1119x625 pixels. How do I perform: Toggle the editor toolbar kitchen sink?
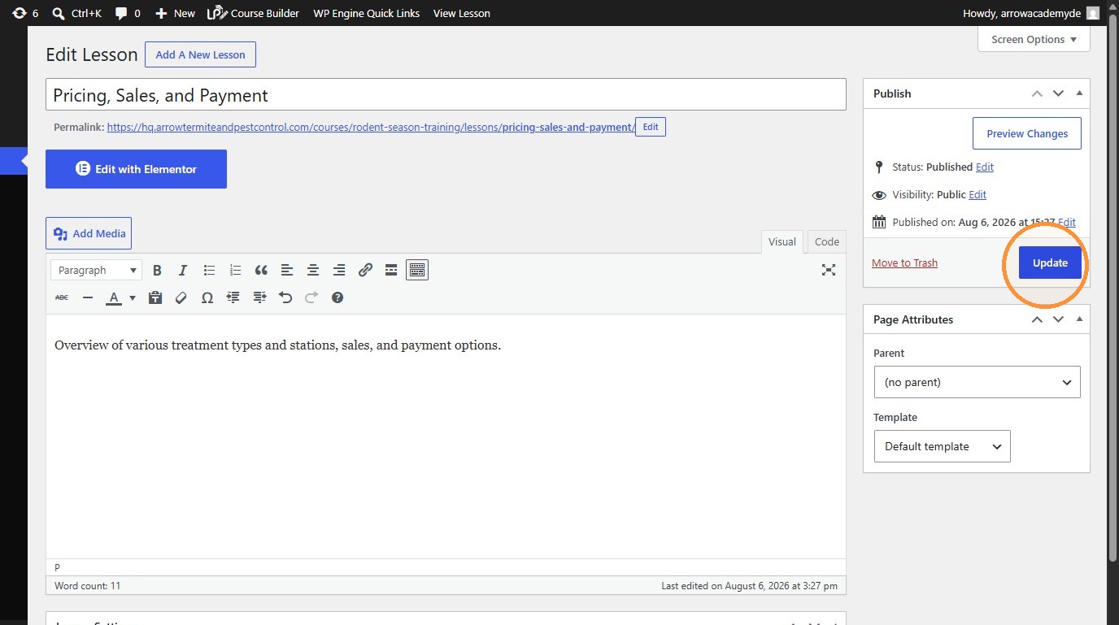coord(417,270)
